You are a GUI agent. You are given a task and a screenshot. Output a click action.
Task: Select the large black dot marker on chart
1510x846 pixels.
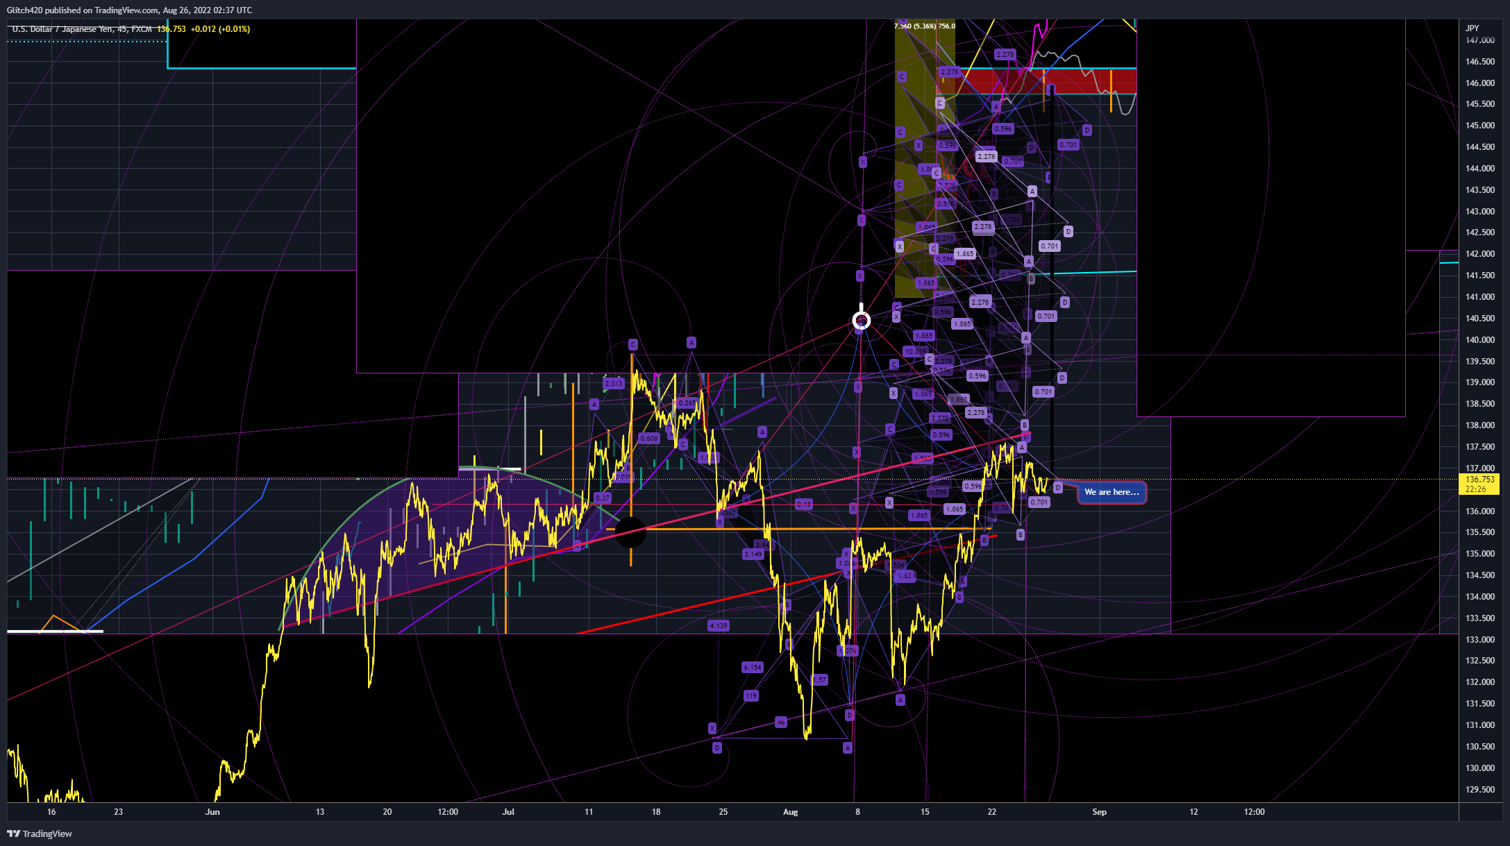click(630, 533)
